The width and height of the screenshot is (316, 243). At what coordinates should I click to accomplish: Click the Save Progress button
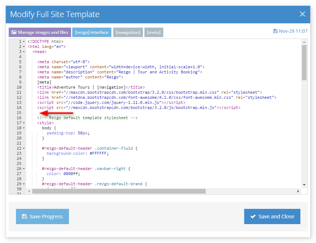(42, 216)
